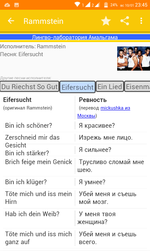Viewport: 150px width, 251px height.
Task: Tap the Rammstein title in app bar
Action: (43, 21)
